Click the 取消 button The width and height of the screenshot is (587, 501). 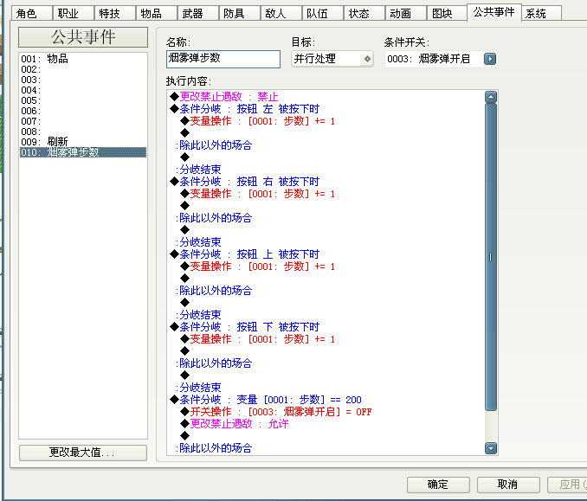coord(508,485)
